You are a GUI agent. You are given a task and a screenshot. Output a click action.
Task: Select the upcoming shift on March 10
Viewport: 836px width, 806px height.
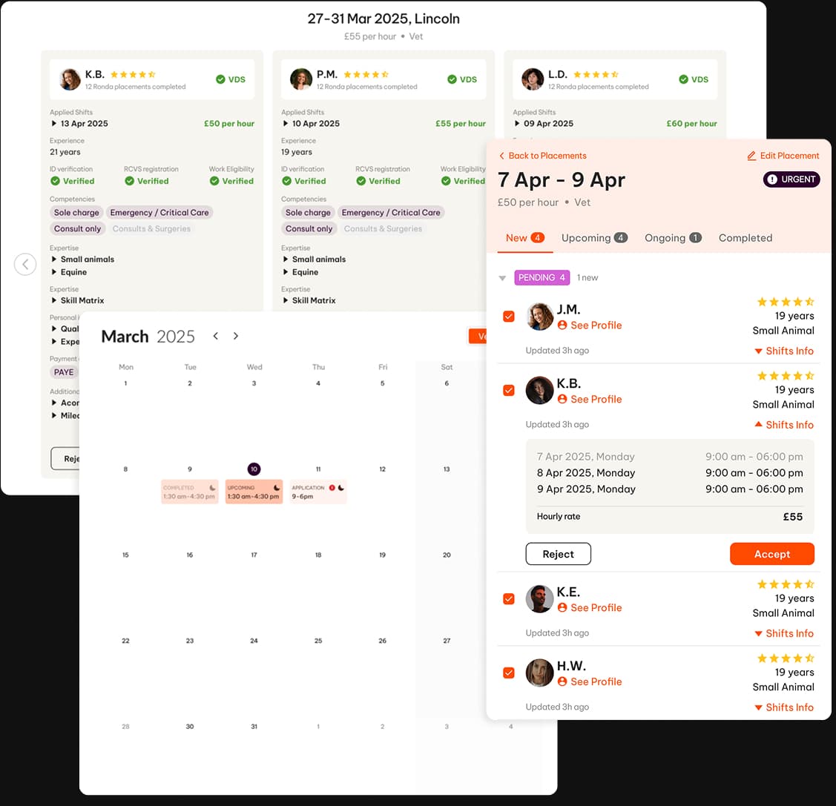[x=254, y=492]
